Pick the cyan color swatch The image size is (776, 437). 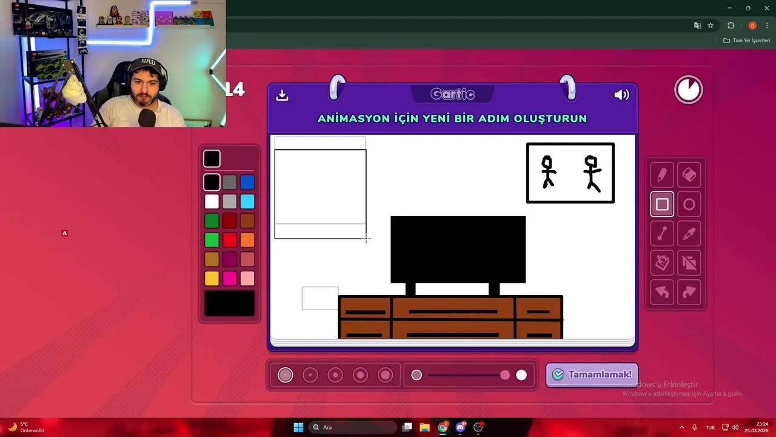[247, 202]
